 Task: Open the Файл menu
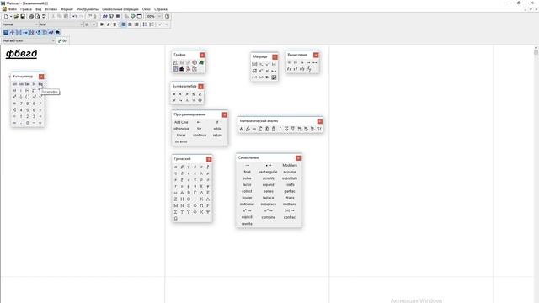tap(13, 9)
